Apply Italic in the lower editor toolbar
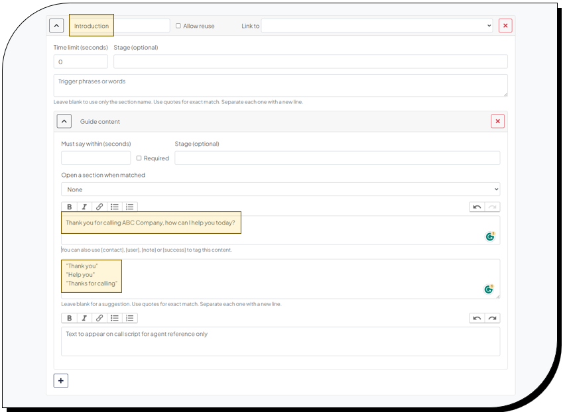Screen dimensions: 563x412 [84, 318]
